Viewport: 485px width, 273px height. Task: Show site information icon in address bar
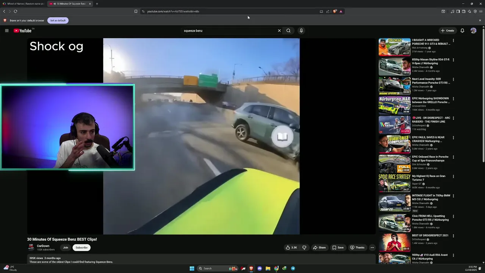pyautogui.click(x=143, y=11)
